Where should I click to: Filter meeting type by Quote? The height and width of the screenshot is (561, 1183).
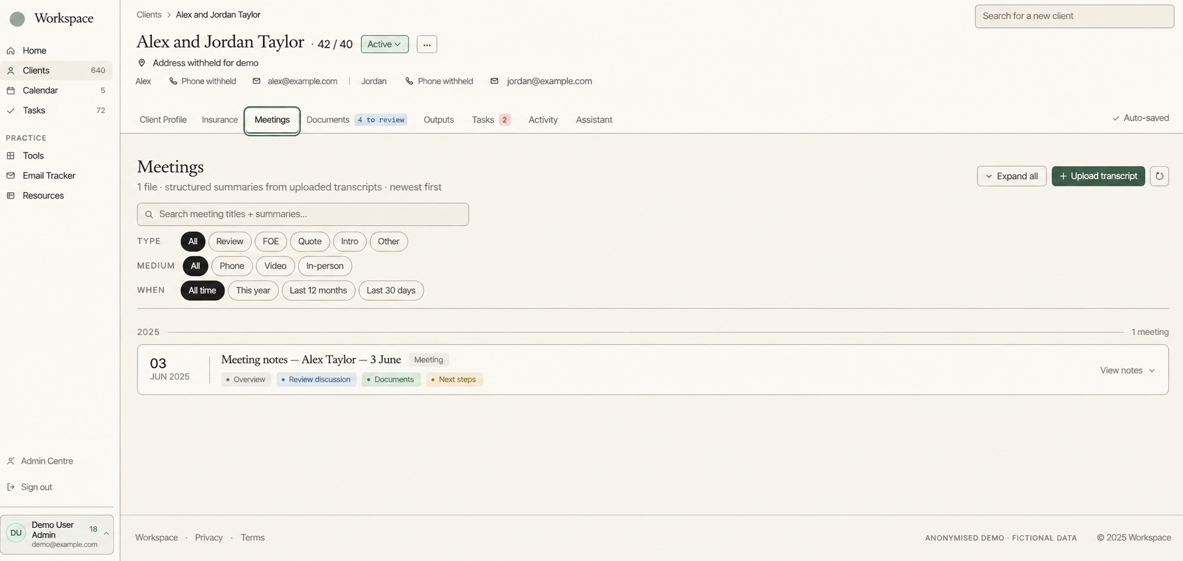(x=310, y=242)
